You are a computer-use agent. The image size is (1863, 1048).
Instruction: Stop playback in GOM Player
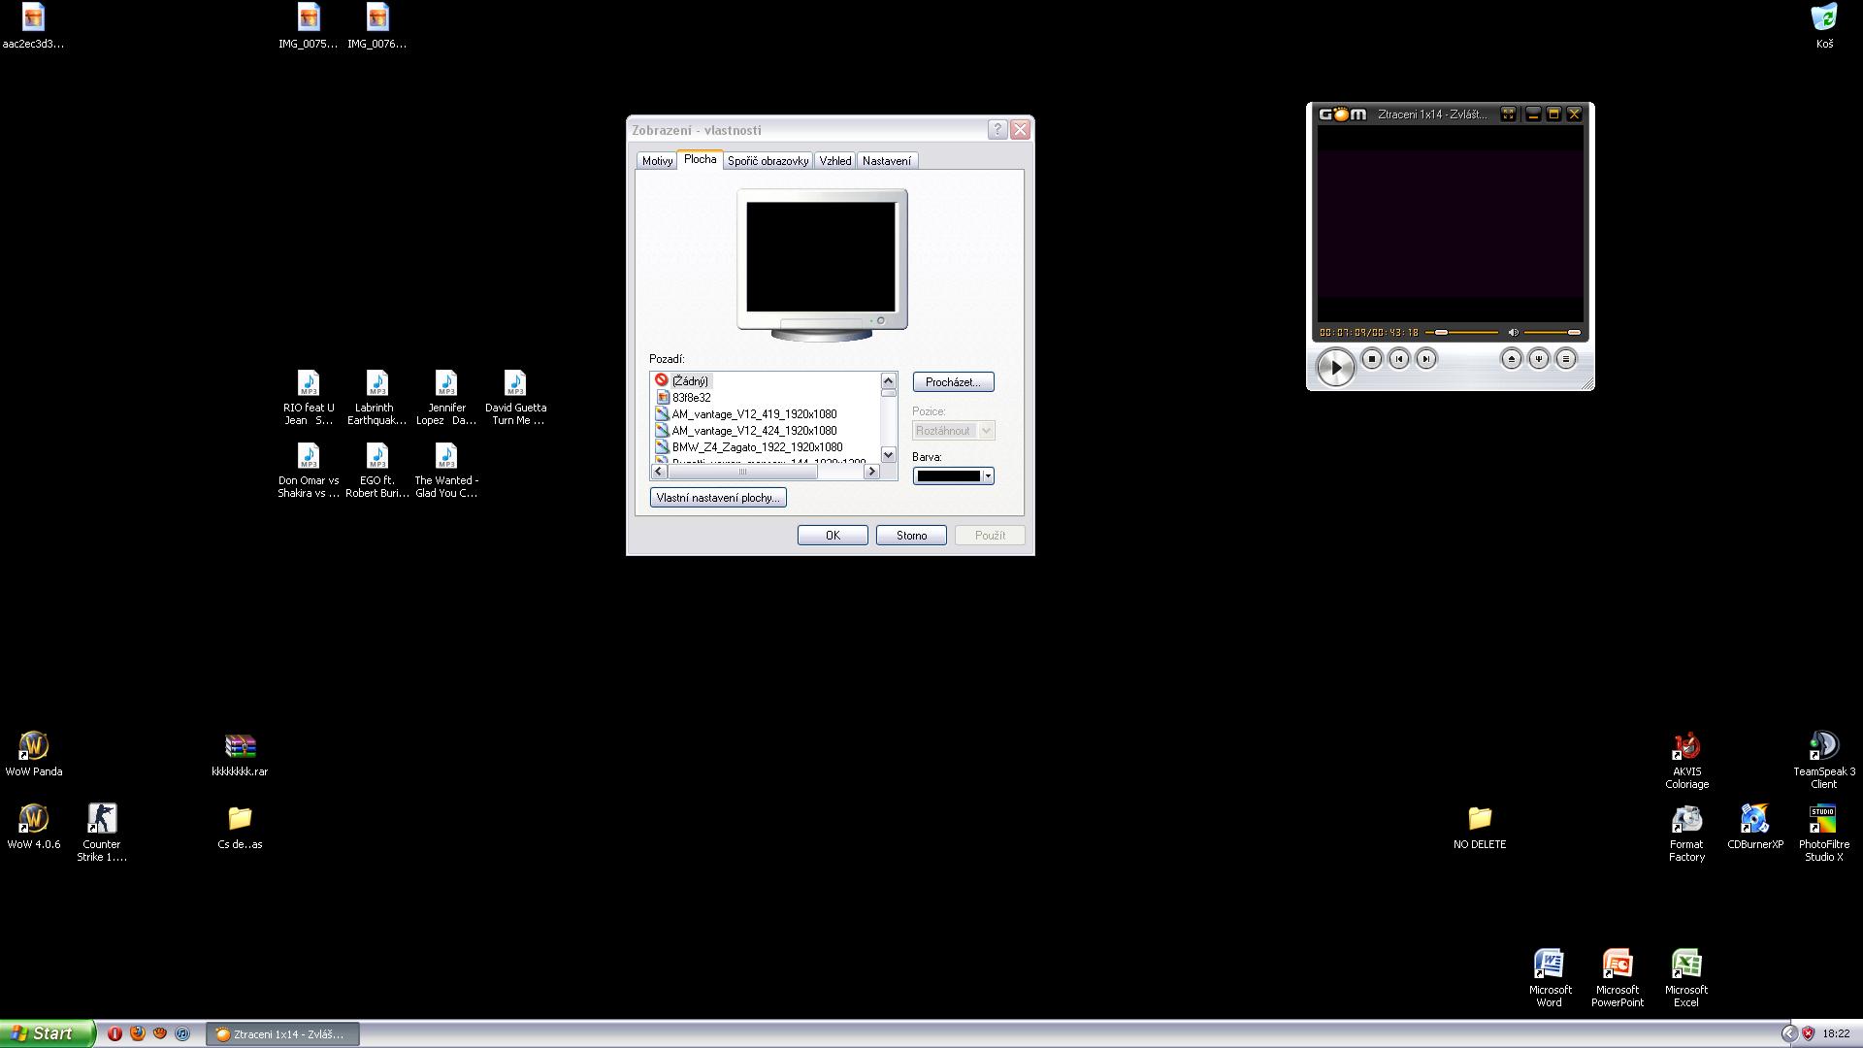pos(1371,359)
